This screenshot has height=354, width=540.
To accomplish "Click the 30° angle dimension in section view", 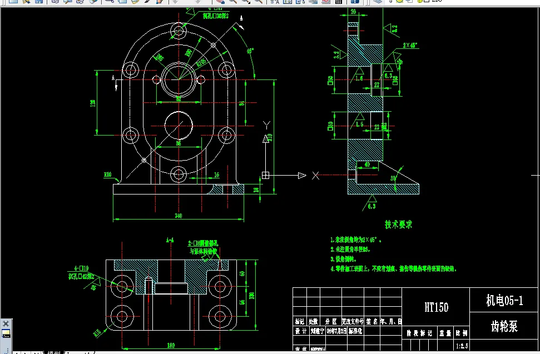I will pos(393,178).
